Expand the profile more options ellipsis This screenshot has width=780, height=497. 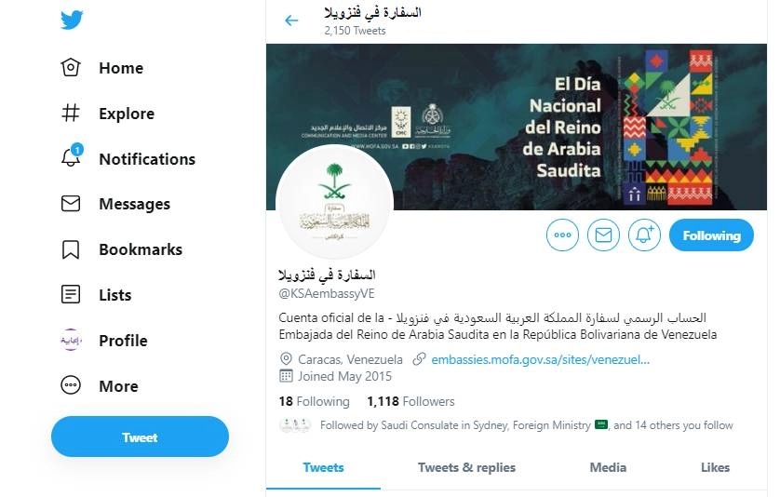point(562,235)
